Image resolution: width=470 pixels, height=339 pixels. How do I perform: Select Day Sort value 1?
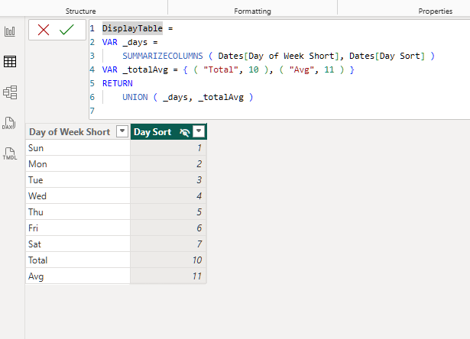point(168,148)
